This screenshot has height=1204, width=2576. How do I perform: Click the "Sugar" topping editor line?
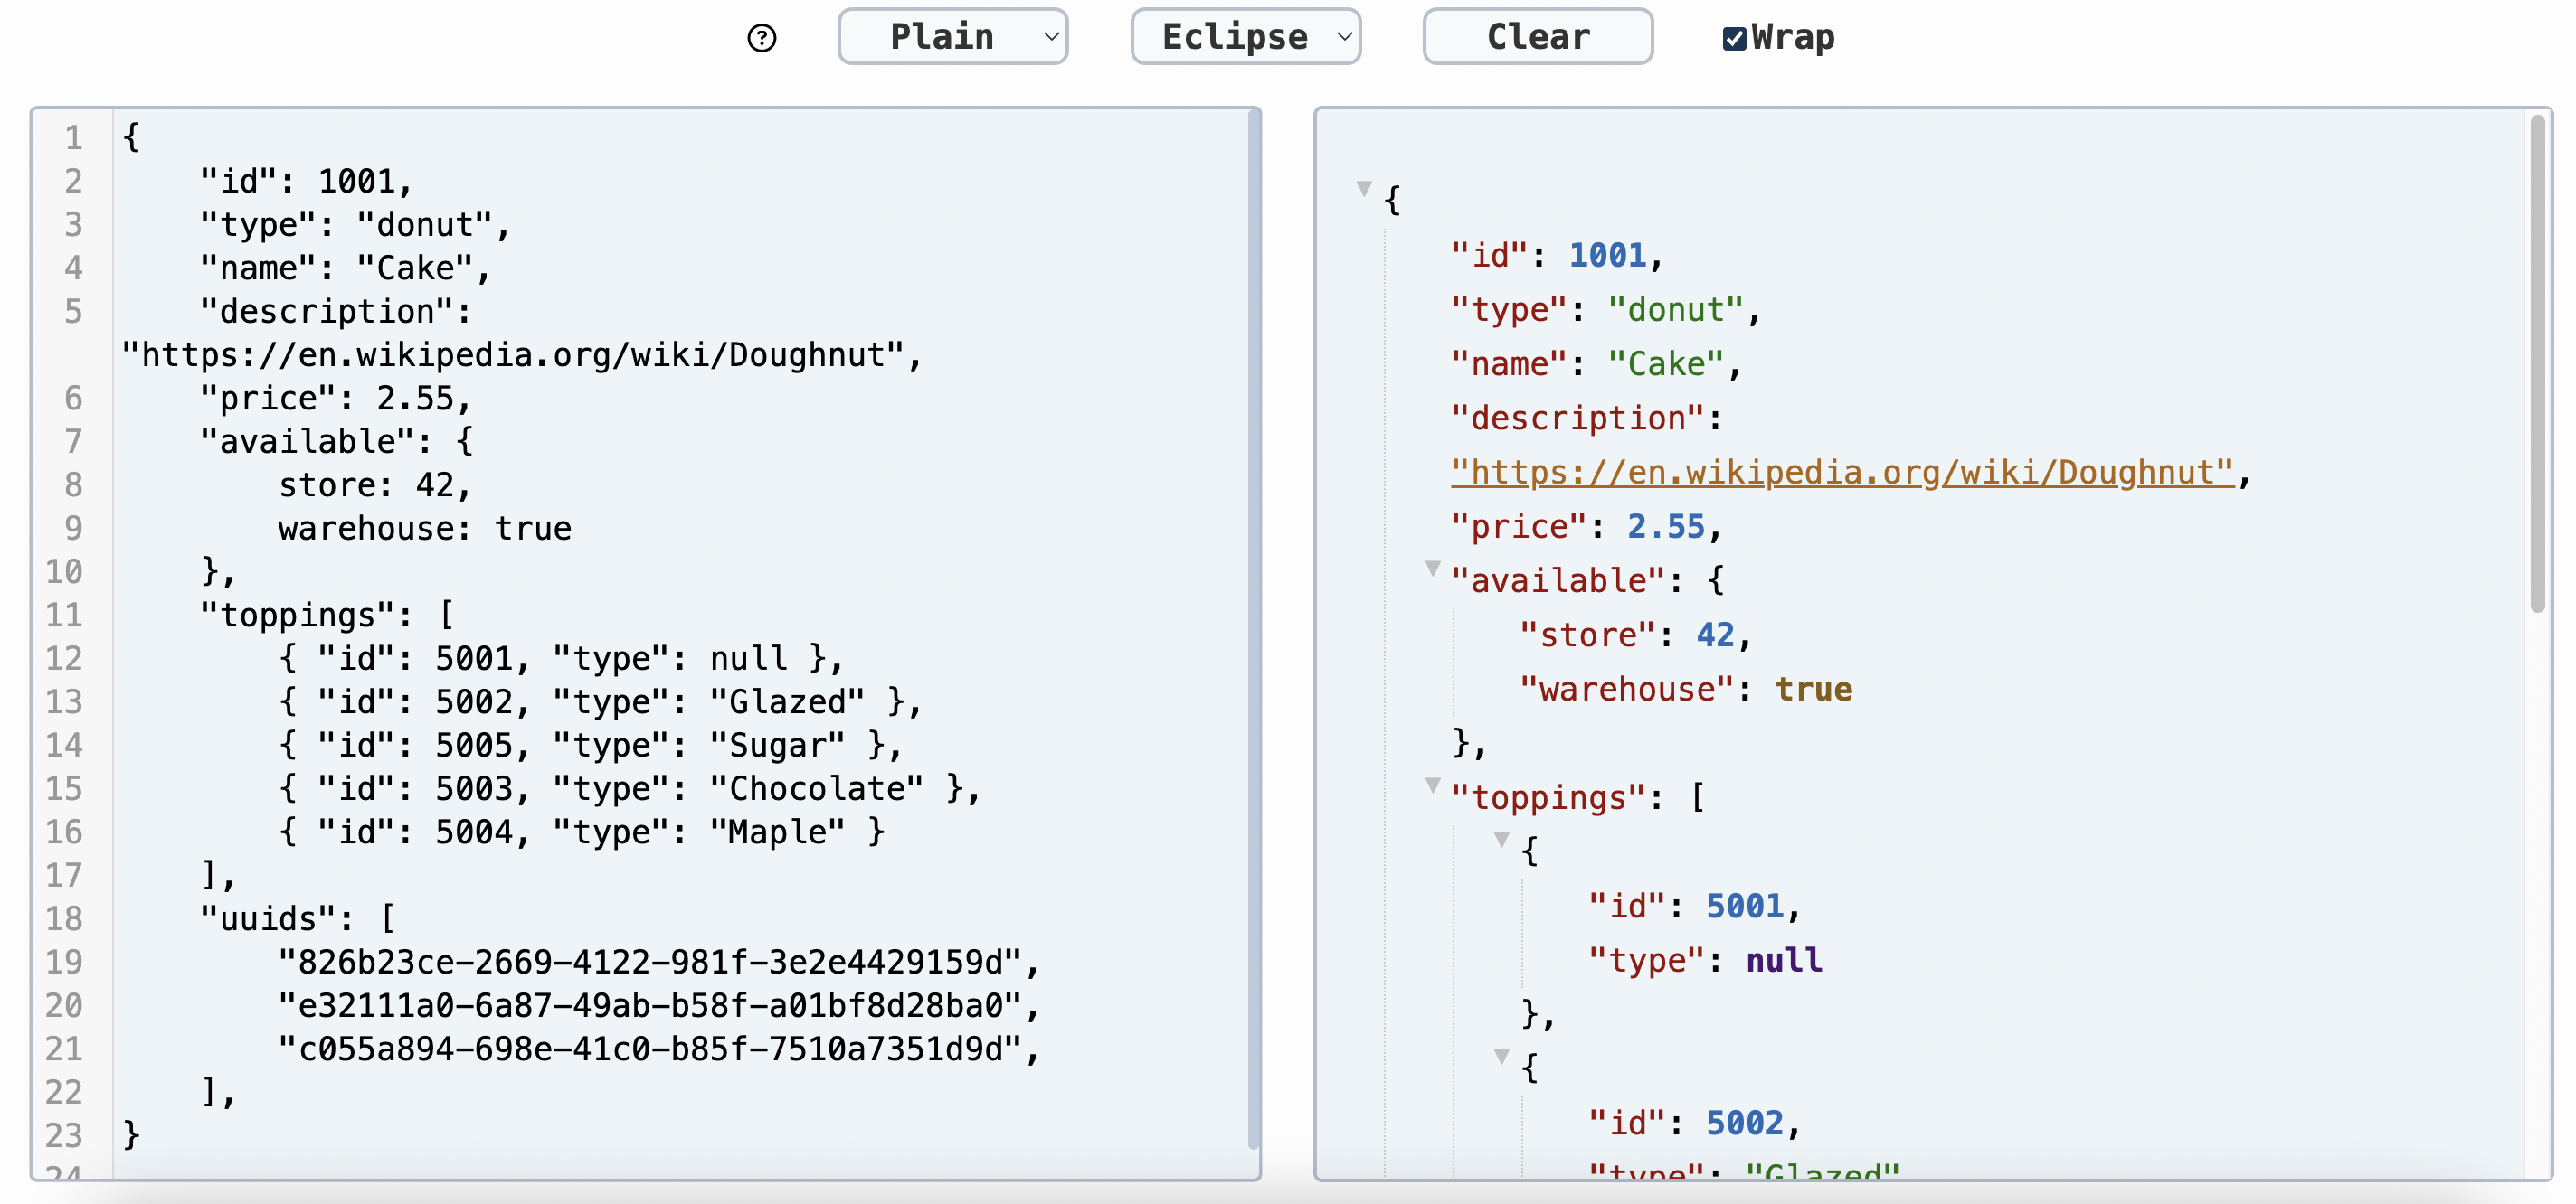589,746
